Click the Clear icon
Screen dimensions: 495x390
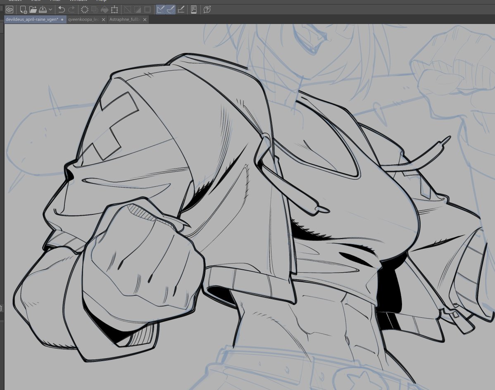[x=85, y=10]
